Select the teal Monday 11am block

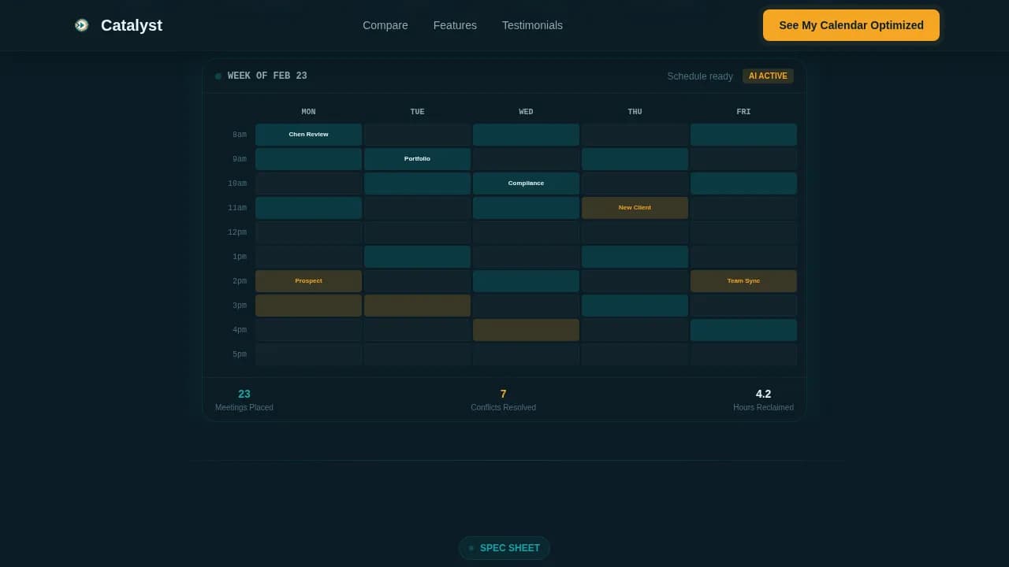pos(308,208)
